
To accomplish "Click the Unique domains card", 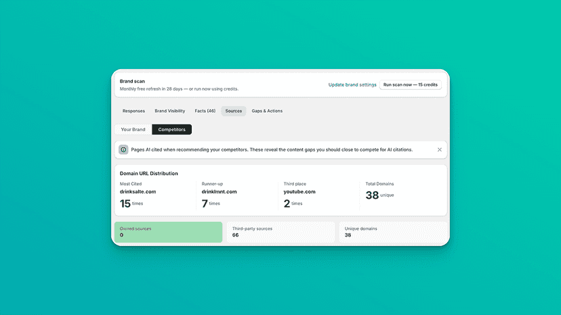I will point(393,232).
